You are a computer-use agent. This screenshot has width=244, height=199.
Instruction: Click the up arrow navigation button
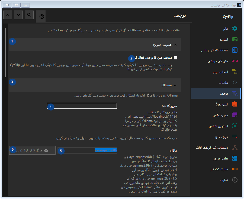pos(8,15)
